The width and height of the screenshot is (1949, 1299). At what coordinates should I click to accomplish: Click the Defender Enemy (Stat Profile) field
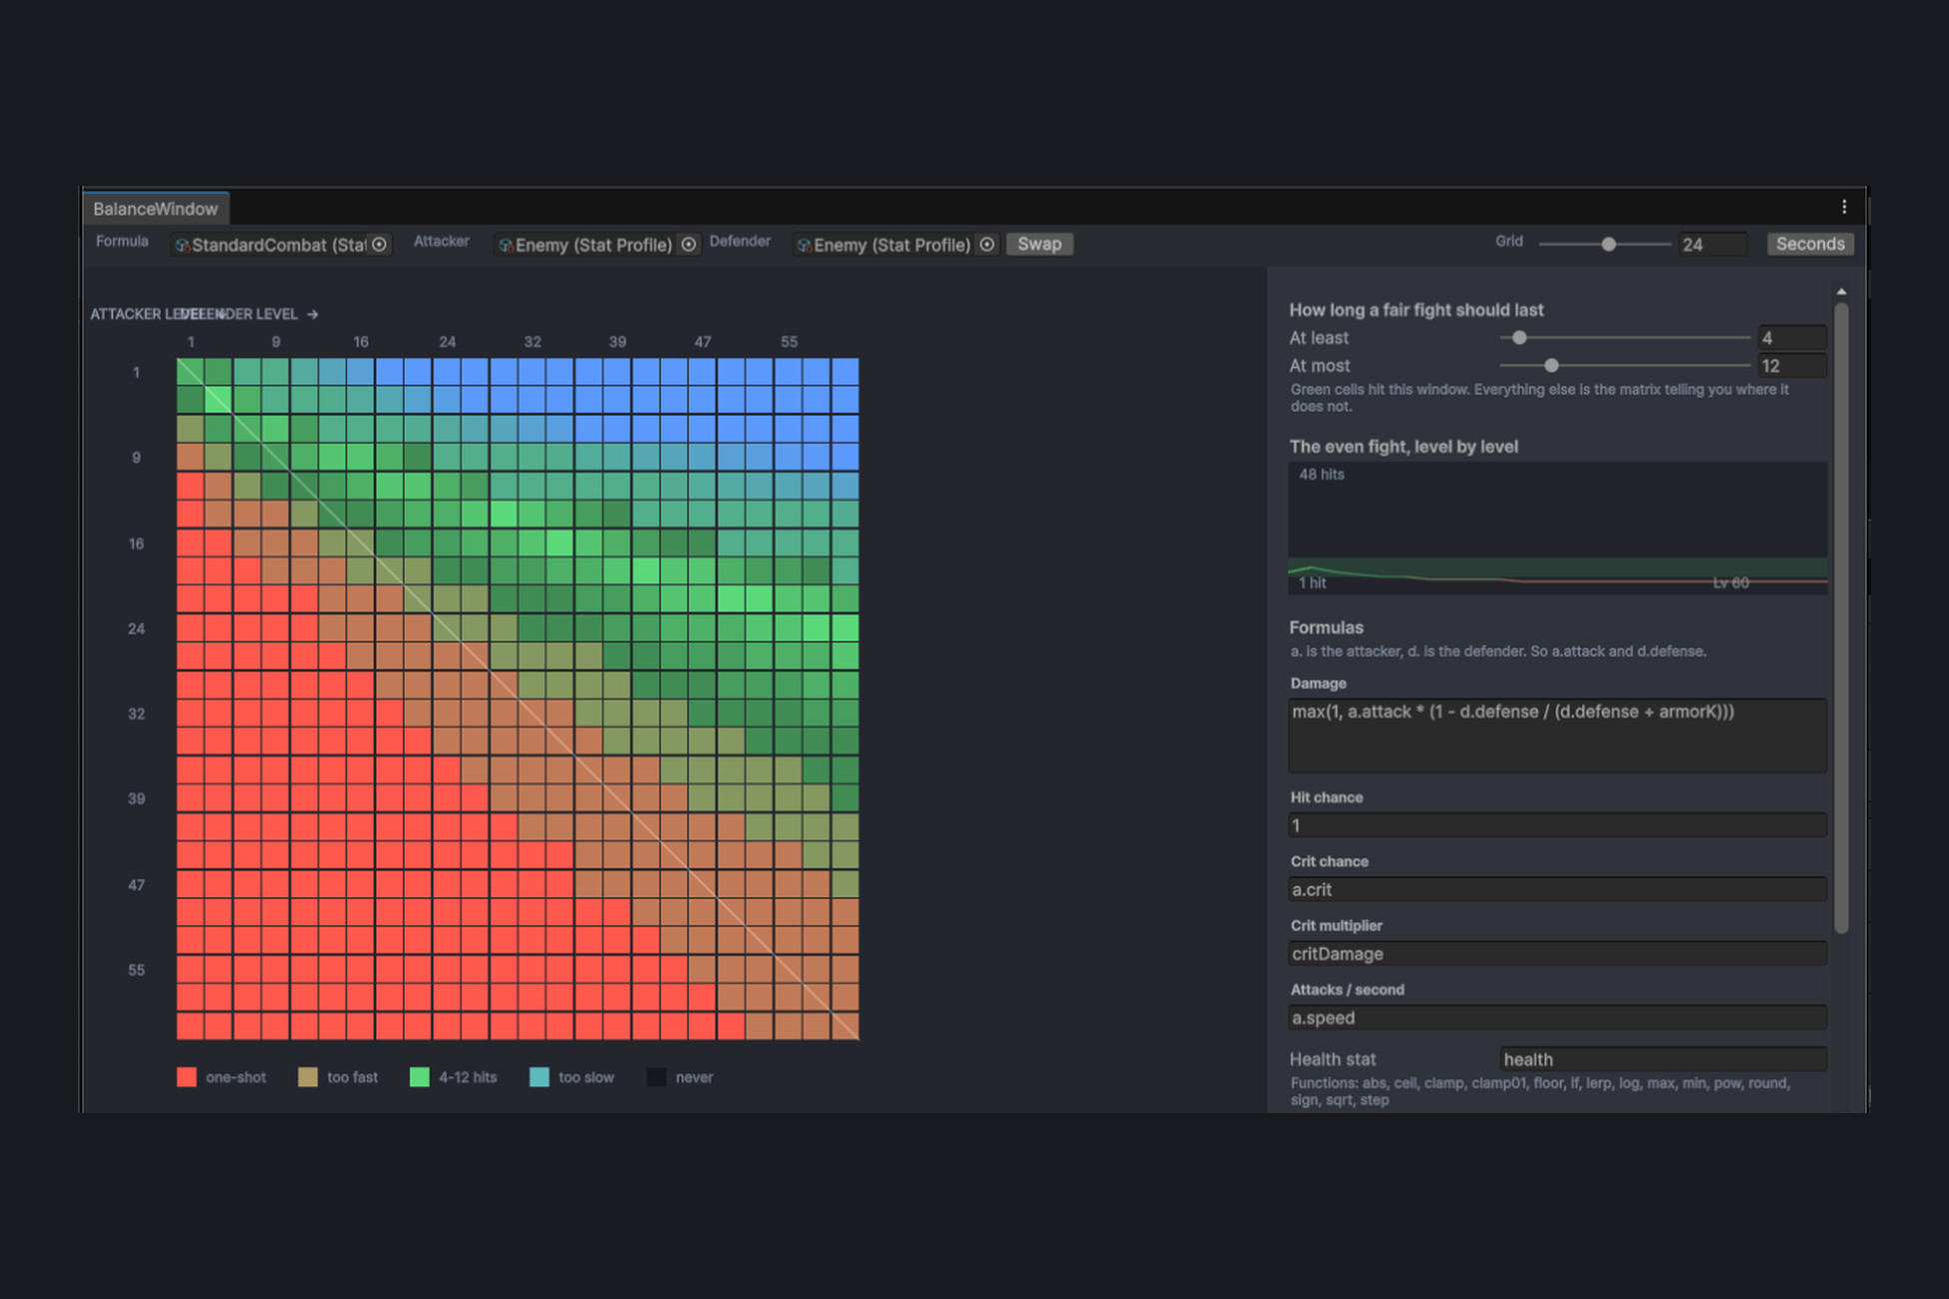click(x=896, y=245)
